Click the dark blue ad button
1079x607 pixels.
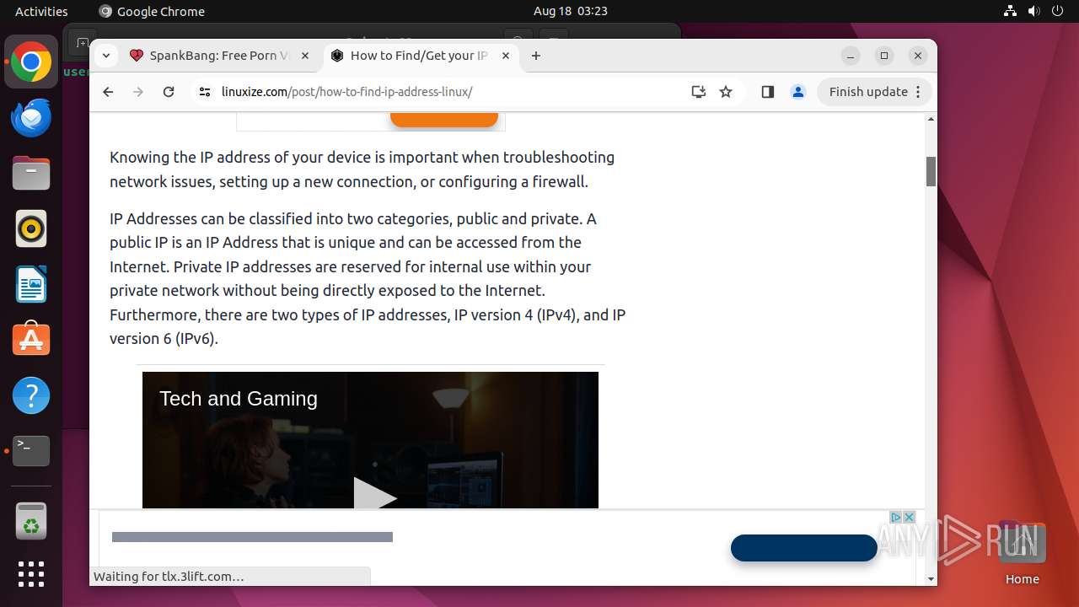pos(804,548)
